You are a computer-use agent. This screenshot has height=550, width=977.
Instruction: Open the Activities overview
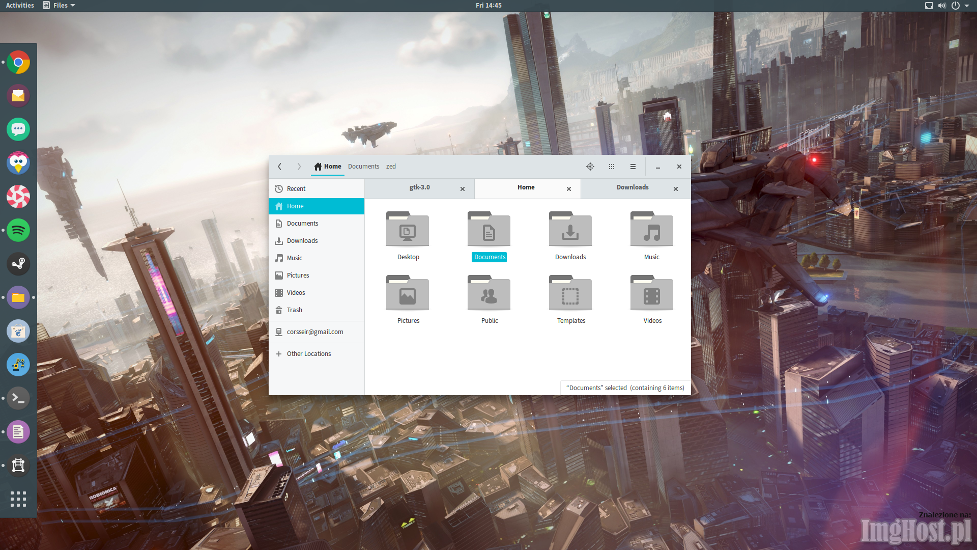(20, 6)
